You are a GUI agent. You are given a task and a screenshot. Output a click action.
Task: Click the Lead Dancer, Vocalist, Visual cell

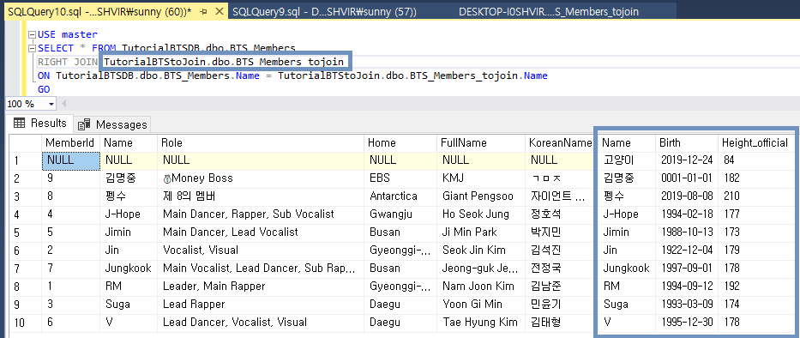[x=261, y=323]
